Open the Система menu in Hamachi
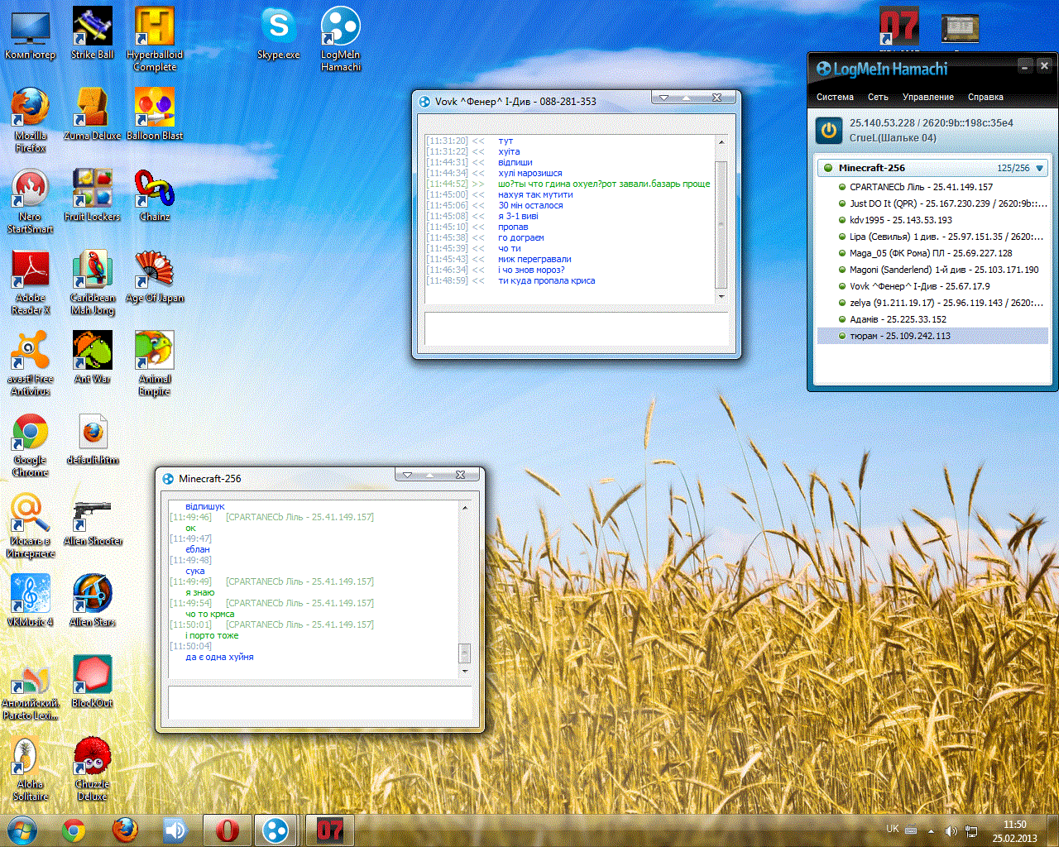The width and height of the screenshot is (1059, 847). click(835, 97)
